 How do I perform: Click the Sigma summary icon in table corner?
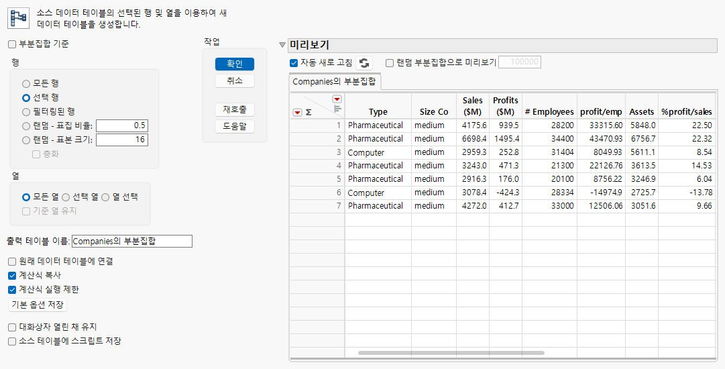pyautogui.click(x=309, y=112)
